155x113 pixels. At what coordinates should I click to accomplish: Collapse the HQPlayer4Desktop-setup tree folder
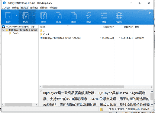coord(3,30)
